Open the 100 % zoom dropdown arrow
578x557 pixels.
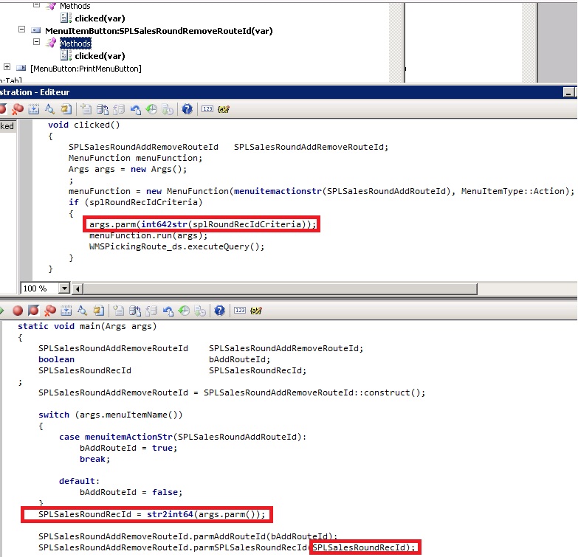pos(64,288)
